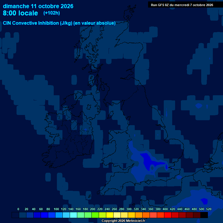Click the lime-yellow swatch under label 240
The height and width of the screenshot is (223, 223).
coord(102,215)
